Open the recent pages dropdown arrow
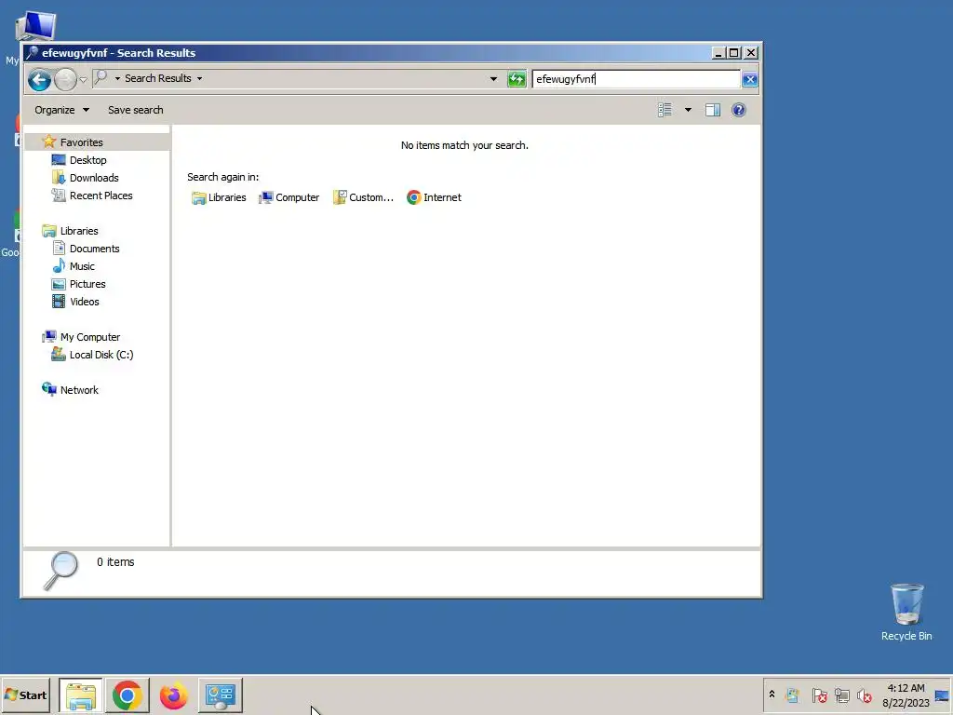This screenshot has width=953, height=715. click(83, 79)
